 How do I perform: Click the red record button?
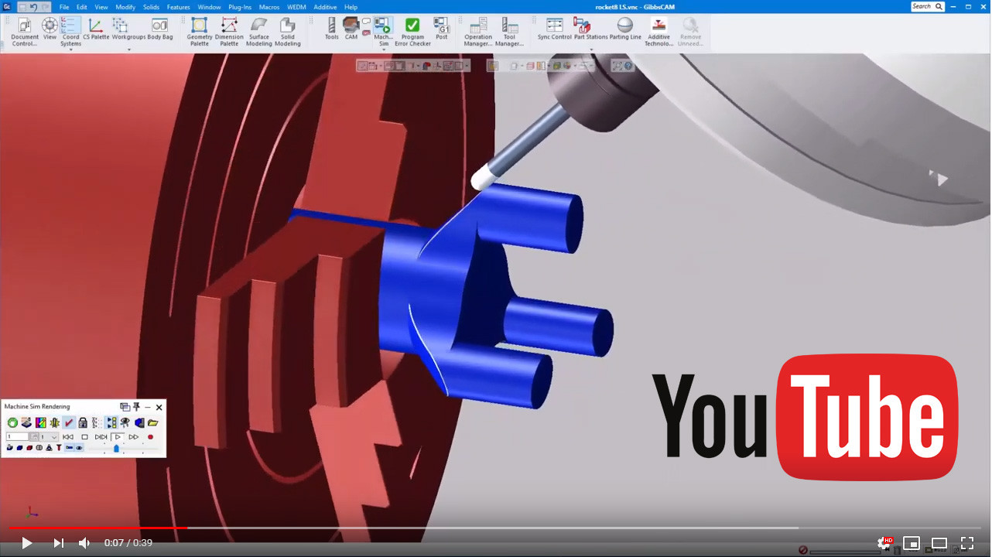click(x=150, y=437)
